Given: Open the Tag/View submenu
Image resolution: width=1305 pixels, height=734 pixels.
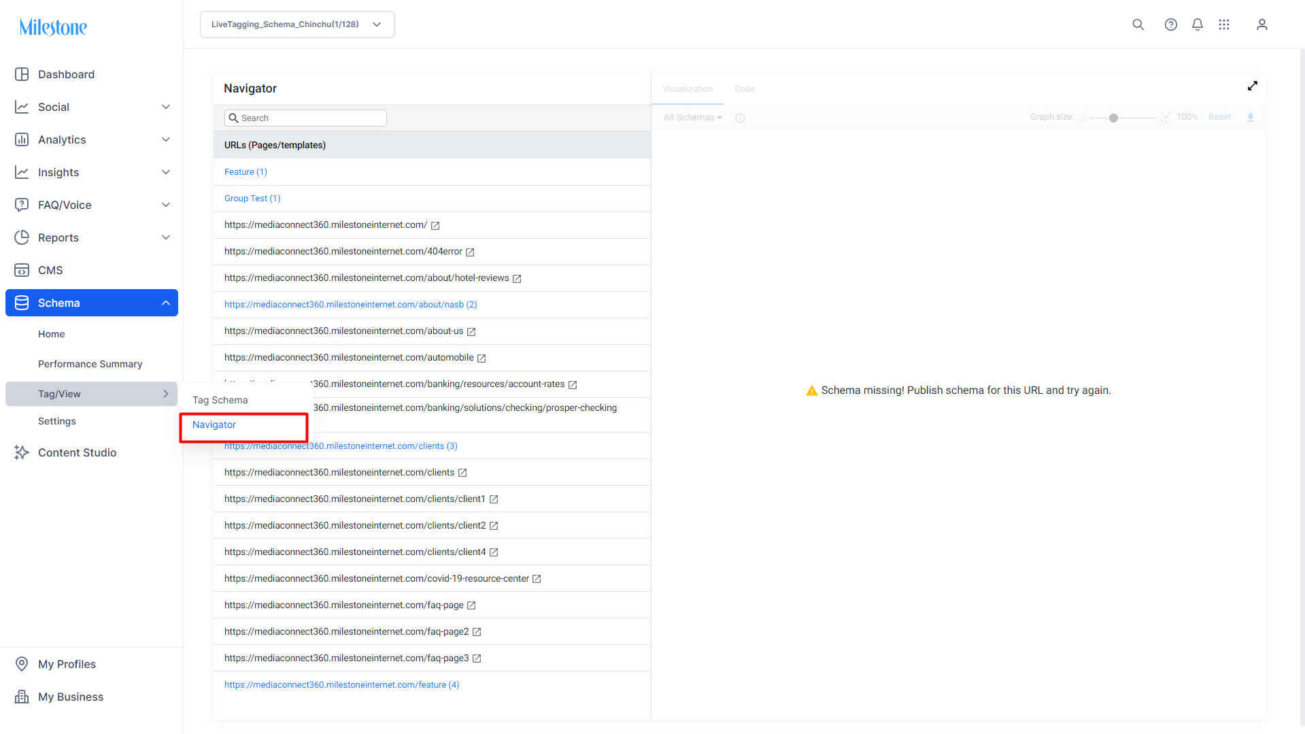Looking at the screenshot, I should tap(92, 394).
